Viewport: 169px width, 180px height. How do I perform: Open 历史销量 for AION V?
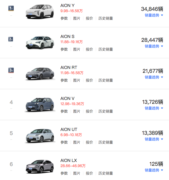coord(105,111)
